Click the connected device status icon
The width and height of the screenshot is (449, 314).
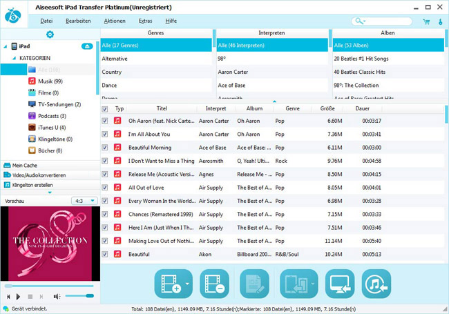[x=6, y=309]
